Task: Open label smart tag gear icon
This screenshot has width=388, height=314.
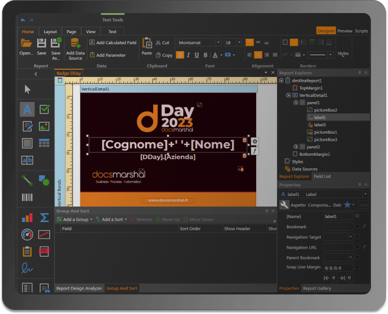Action: (x=255, y=141)
